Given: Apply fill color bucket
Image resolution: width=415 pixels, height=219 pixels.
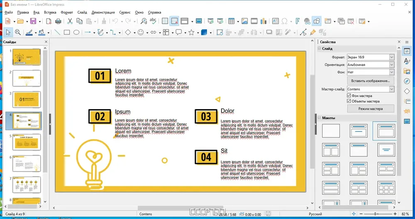Looking at the screenshot, I should (42, 32).
